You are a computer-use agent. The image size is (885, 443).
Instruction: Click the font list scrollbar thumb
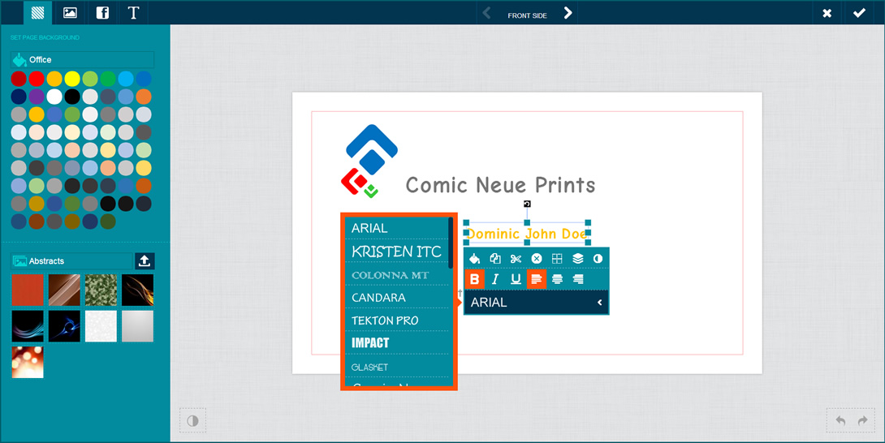(x=451, y=243)
